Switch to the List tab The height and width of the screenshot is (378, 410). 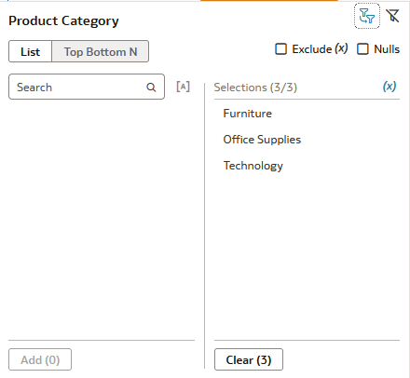[30, 51]
